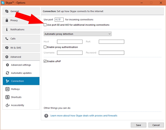Click the incoming connections port field
Screen dimensions: 166x130
(x=59, y=20)
